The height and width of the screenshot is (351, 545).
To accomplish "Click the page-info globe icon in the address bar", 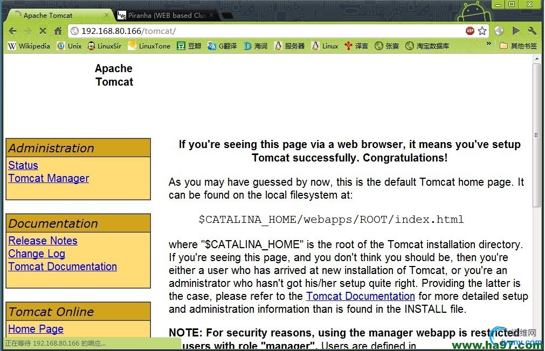I will [74, 31].
